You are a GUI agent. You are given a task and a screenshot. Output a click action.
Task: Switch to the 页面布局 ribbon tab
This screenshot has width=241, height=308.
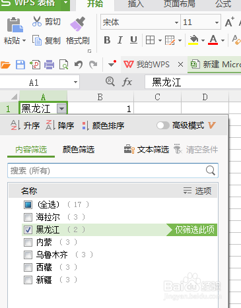pos(180,4)
